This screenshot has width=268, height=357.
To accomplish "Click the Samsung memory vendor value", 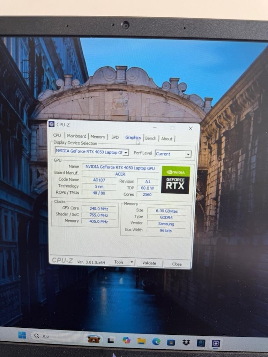I will click(166, 224).
